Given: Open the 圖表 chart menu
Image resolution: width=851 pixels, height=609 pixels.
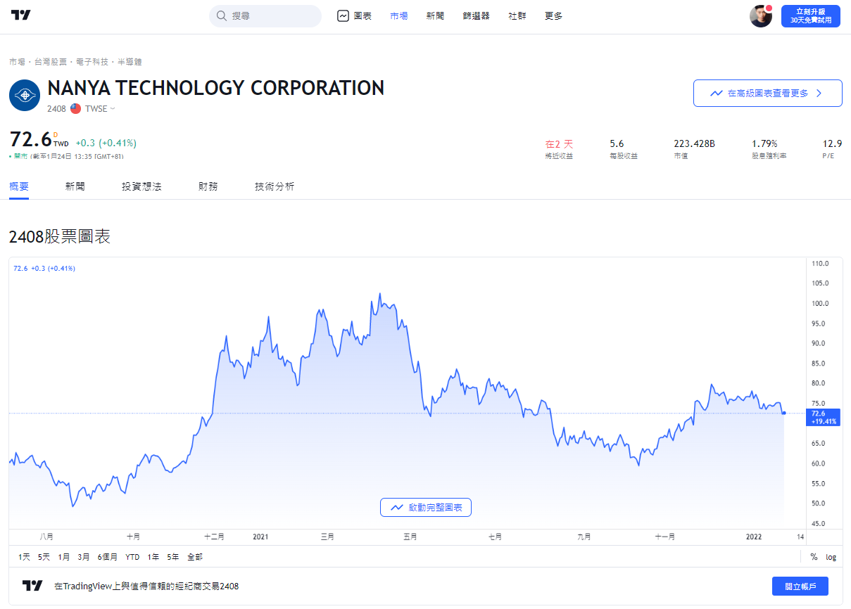Looking at the screenshot, I should click(355, 15).
